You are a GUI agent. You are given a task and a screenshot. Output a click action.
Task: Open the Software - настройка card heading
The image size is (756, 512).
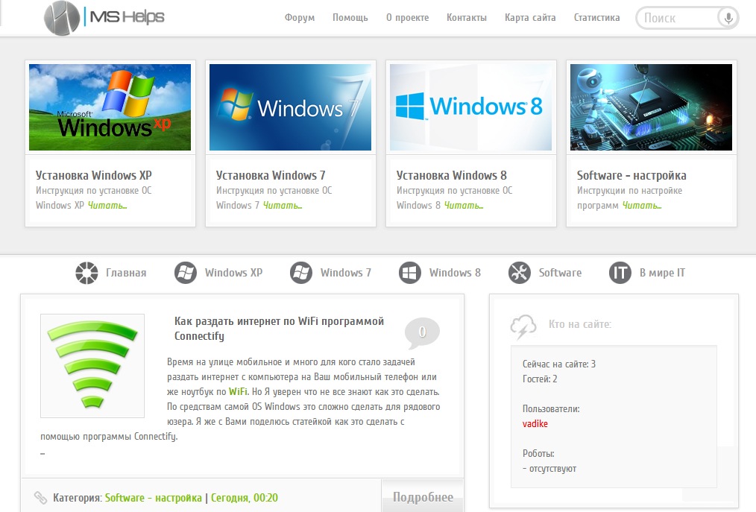(631, 175)
